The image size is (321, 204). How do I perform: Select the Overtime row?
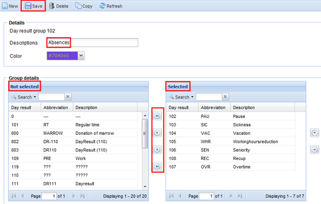pos(230,167)
